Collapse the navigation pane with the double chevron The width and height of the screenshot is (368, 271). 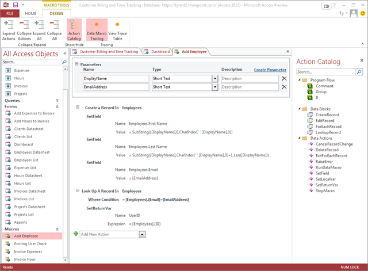(65, 54)
